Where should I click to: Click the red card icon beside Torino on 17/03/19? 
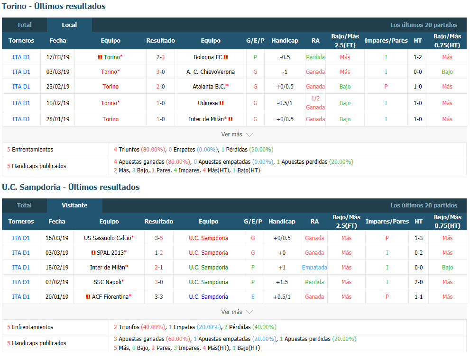point(100,57)
